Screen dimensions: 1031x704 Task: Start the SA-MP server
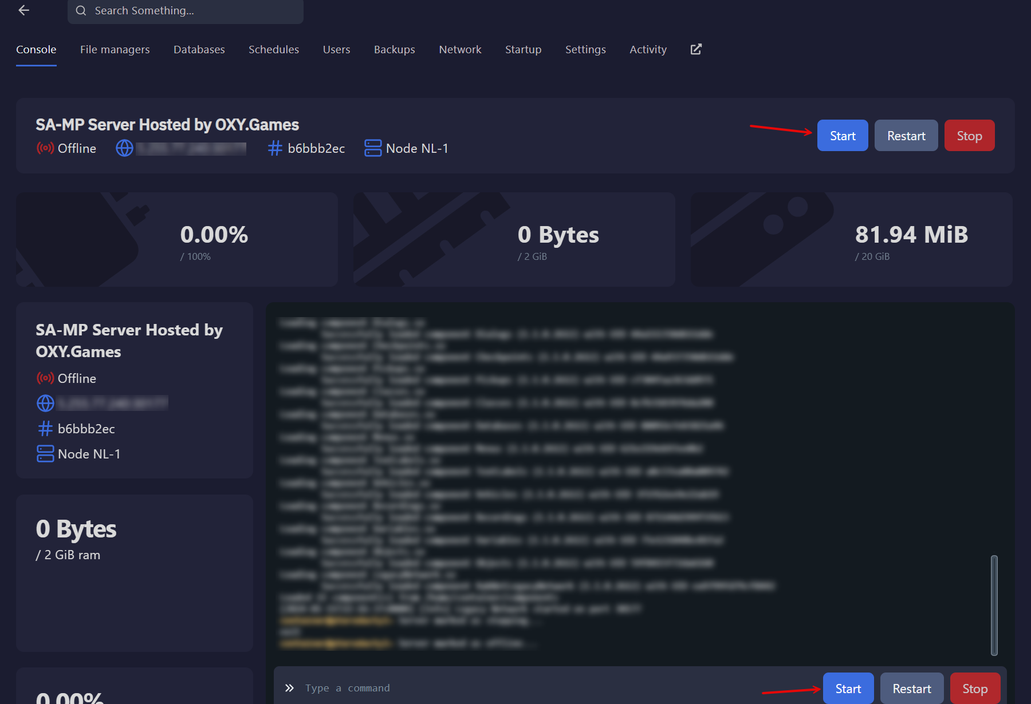pos(842,136)
